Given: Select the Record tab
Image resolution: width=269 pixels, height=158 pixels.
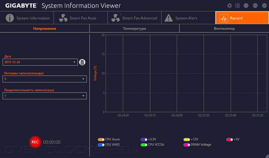Looking at the screenshot, I should point(242,18).
